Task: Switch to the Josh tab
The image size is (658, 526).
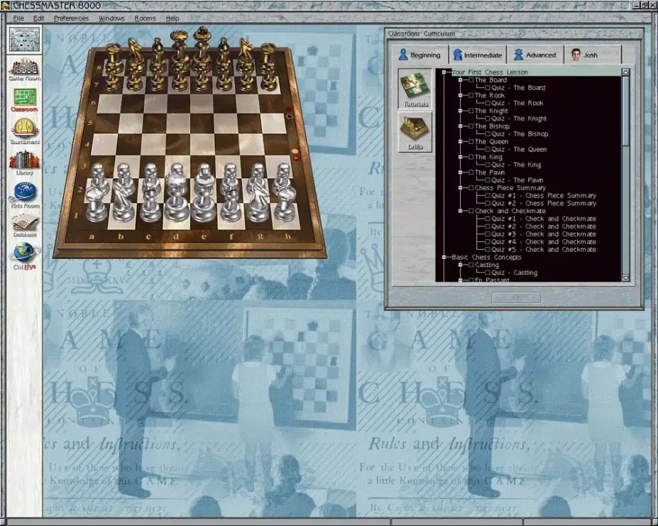Action: pyautogui.click(x=593, y=55)
